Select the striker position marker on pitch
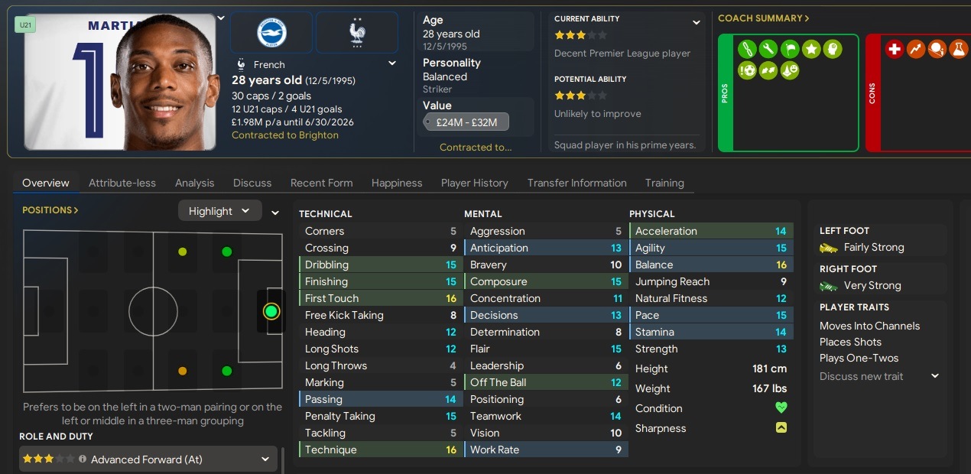This screenshot has height=474, width=971. click(x=271, y=311)
